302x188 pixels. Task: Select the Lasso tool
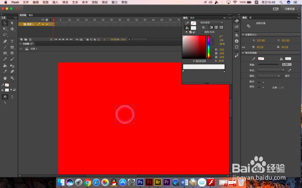5,35
